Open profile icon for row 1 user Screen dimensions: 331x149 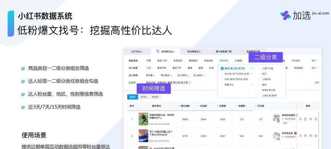click(x=300, y=119)
